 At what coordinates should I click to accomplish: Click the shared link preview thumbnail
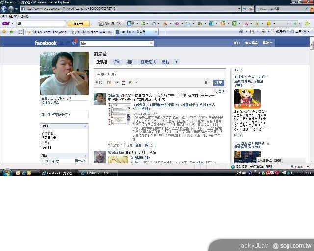[119, 114]
